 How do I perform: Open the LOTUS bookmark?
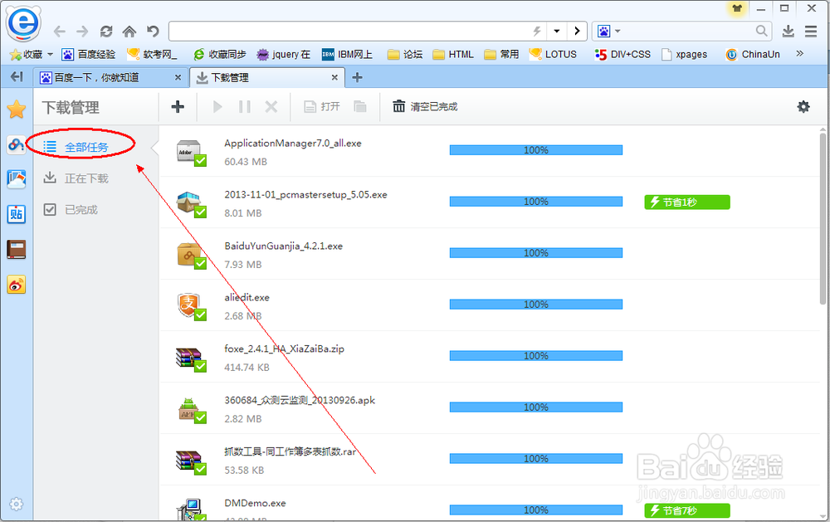[553, 55]
